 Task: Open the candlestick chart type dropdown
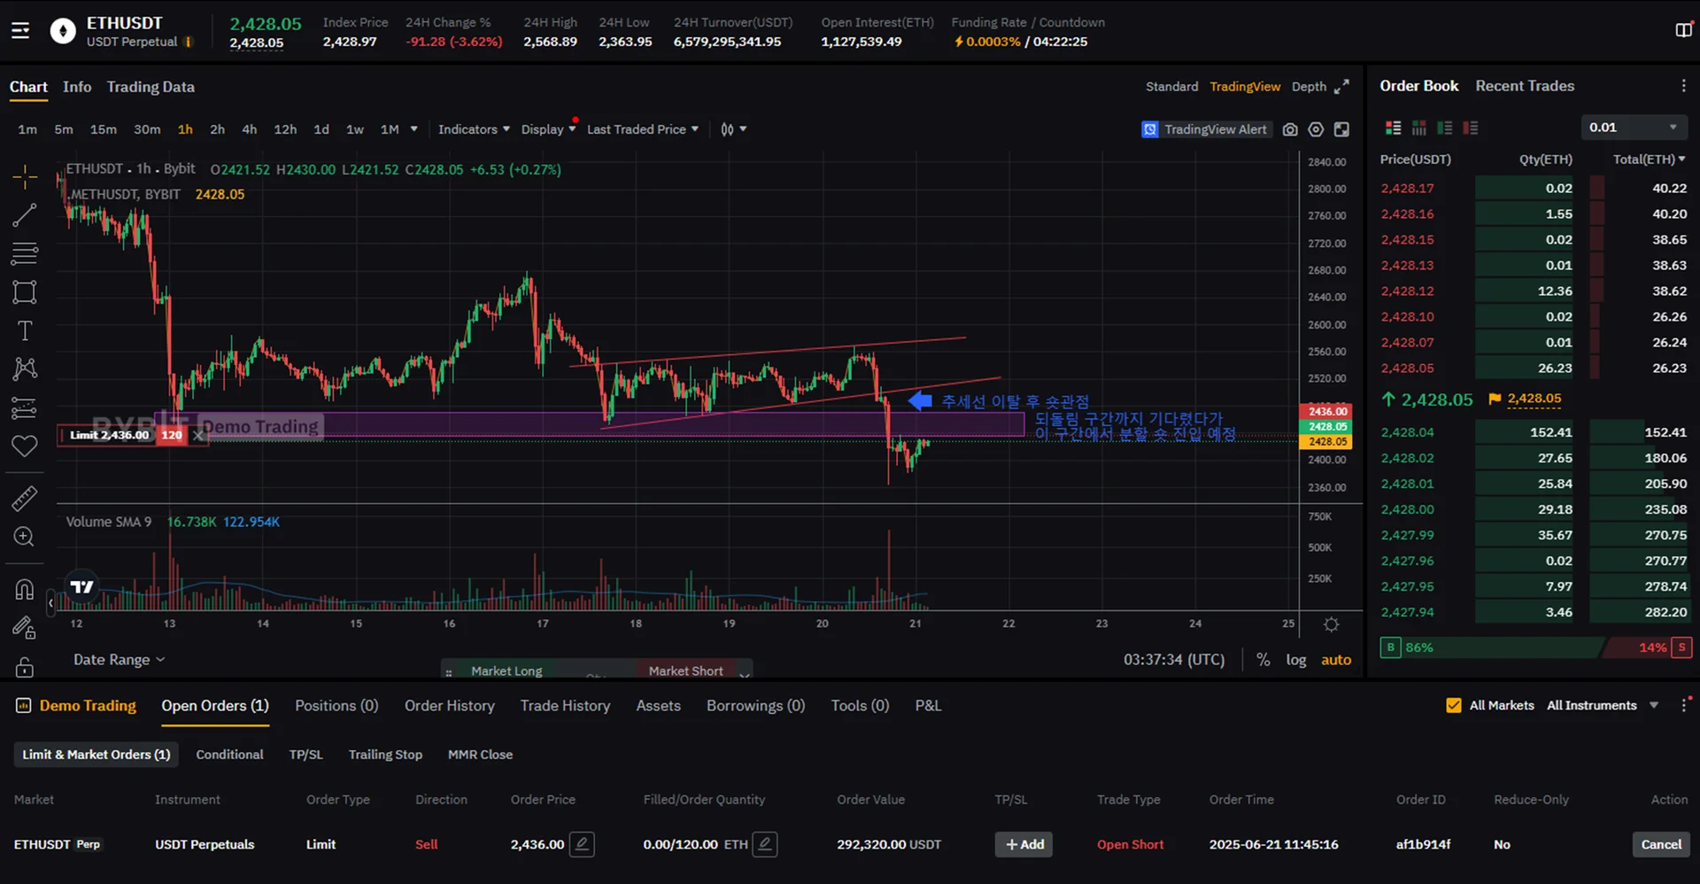pos(733,129)
